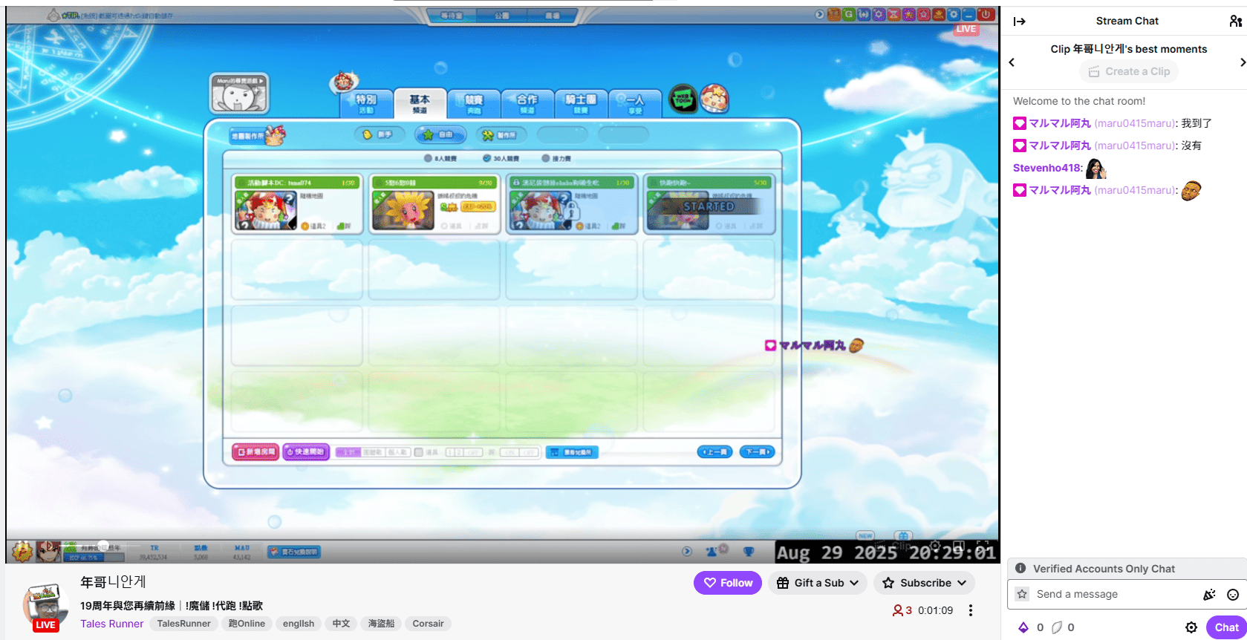Select the 8人競賽 radio option

click(x=429, y=158)
